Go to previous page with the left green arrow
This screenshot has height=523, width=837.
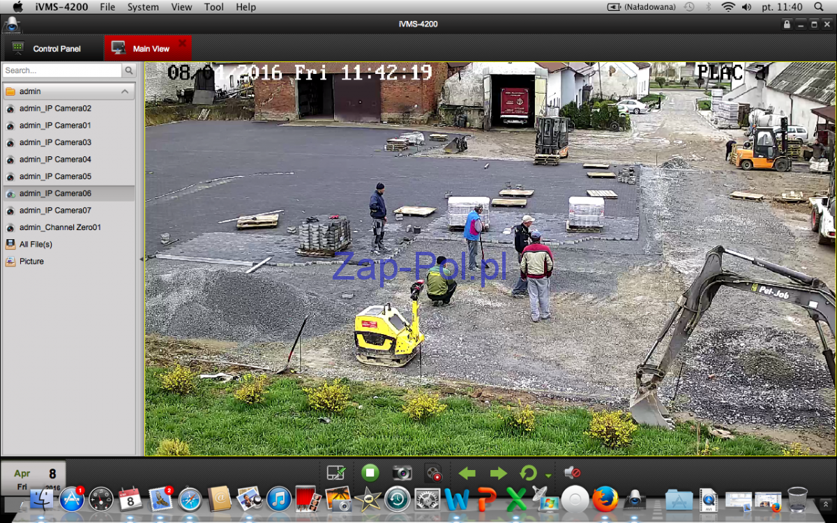click(x=467, y=473)
